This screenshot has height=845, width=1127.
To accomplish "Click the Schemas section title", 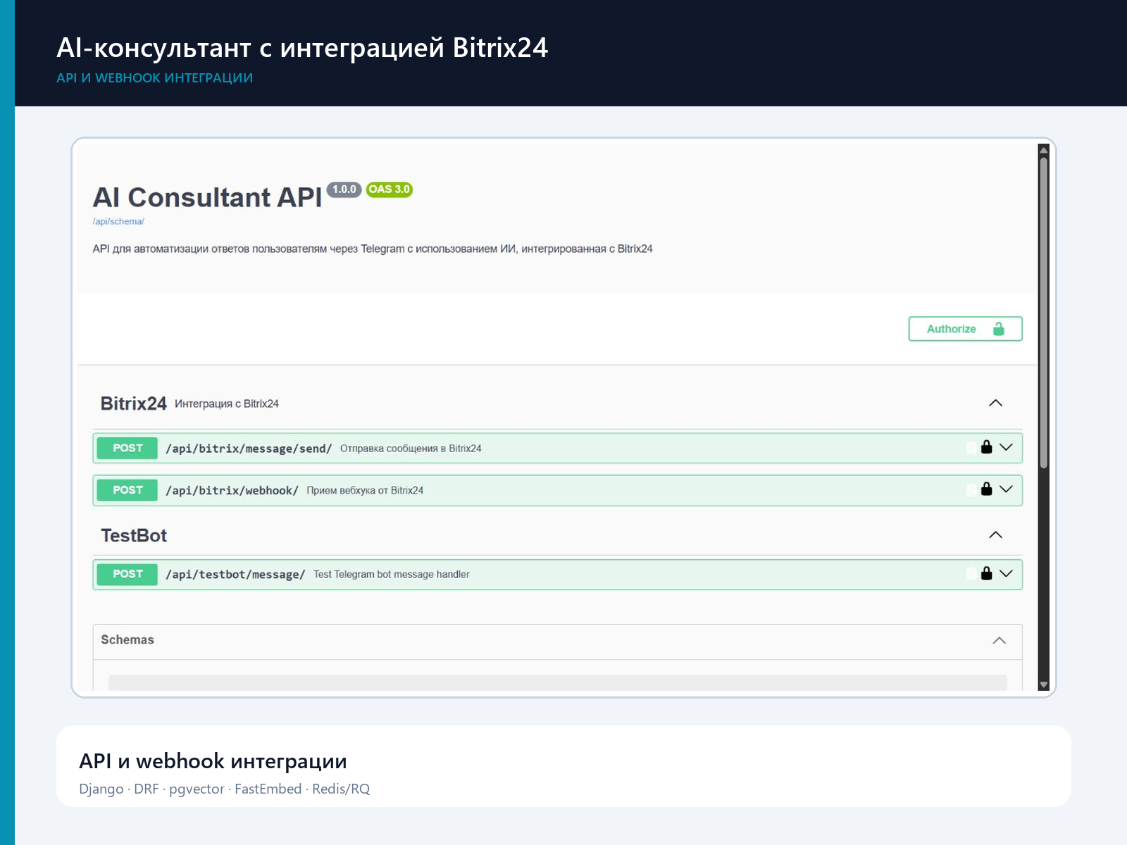I will [127, 639].
